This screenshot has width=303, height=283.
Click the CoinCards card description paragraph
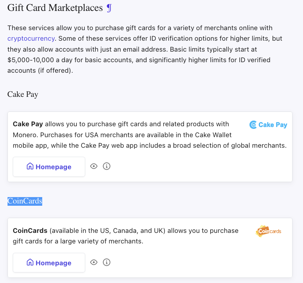click(125, 236)
